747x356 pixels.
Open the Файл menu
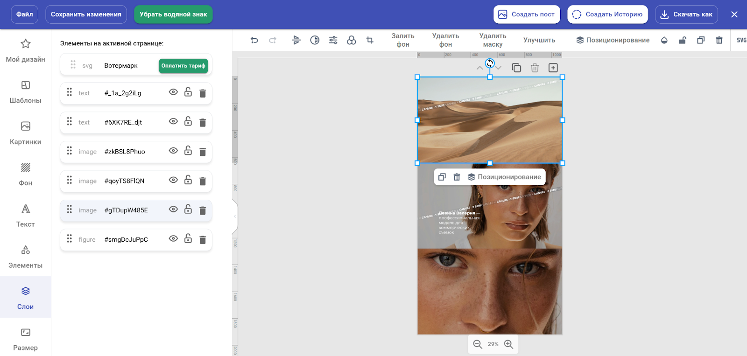point(25,14)
